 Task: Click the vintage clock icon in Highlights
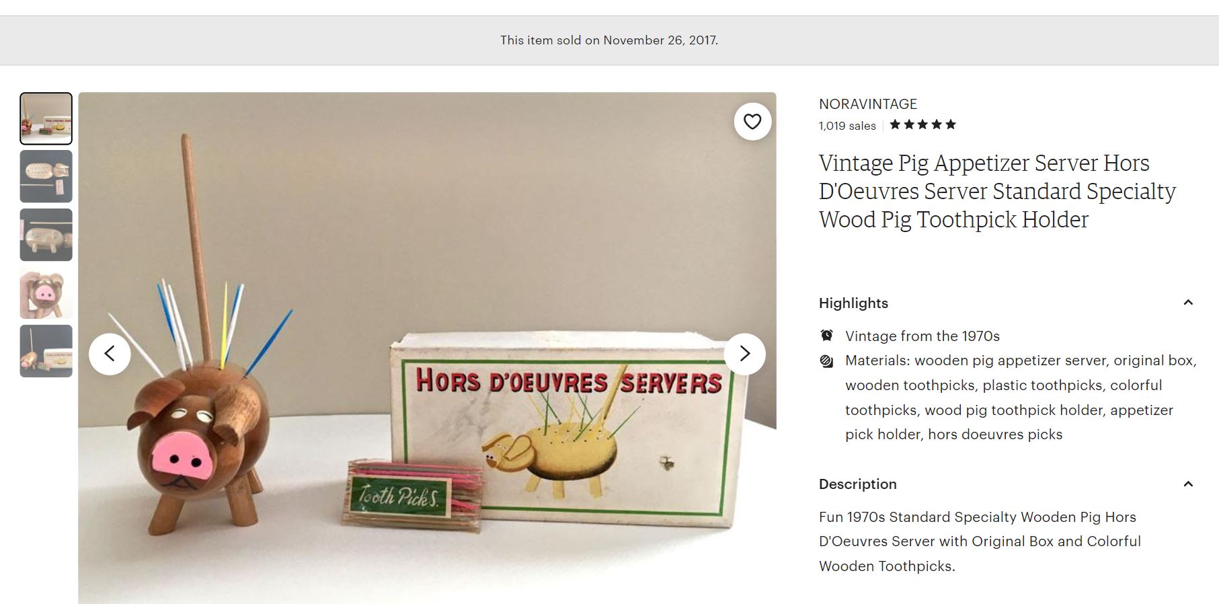pos(827,335)
